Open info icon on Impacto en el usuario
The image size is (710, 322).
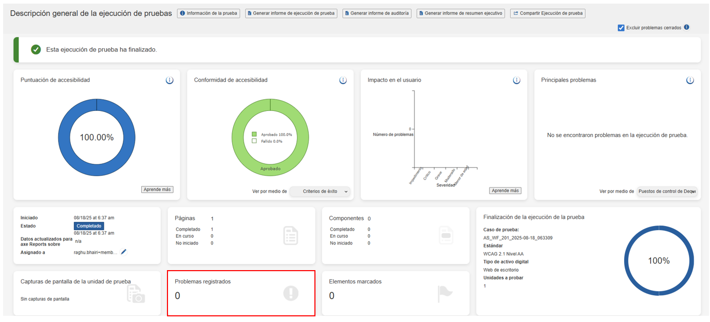(516, 81)
